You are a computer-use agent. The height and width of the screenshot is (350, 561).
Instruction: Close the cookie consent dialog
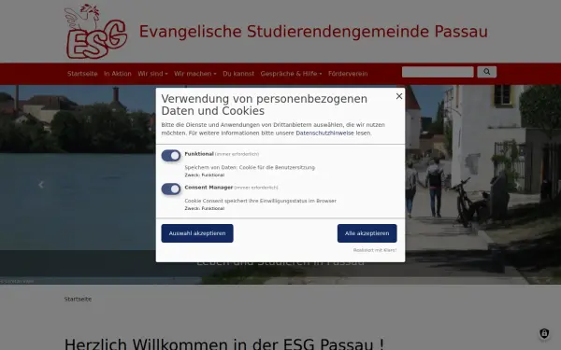coord(399,96)
